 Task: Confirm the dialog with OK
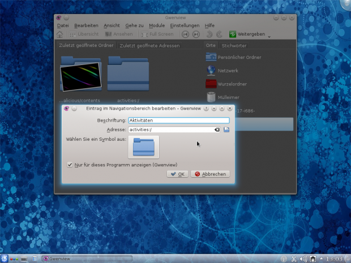(177, 174)
